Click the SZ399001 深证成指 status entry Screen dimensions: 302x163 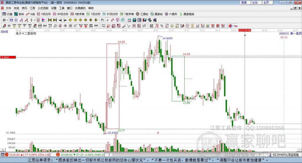pos(284,155)
